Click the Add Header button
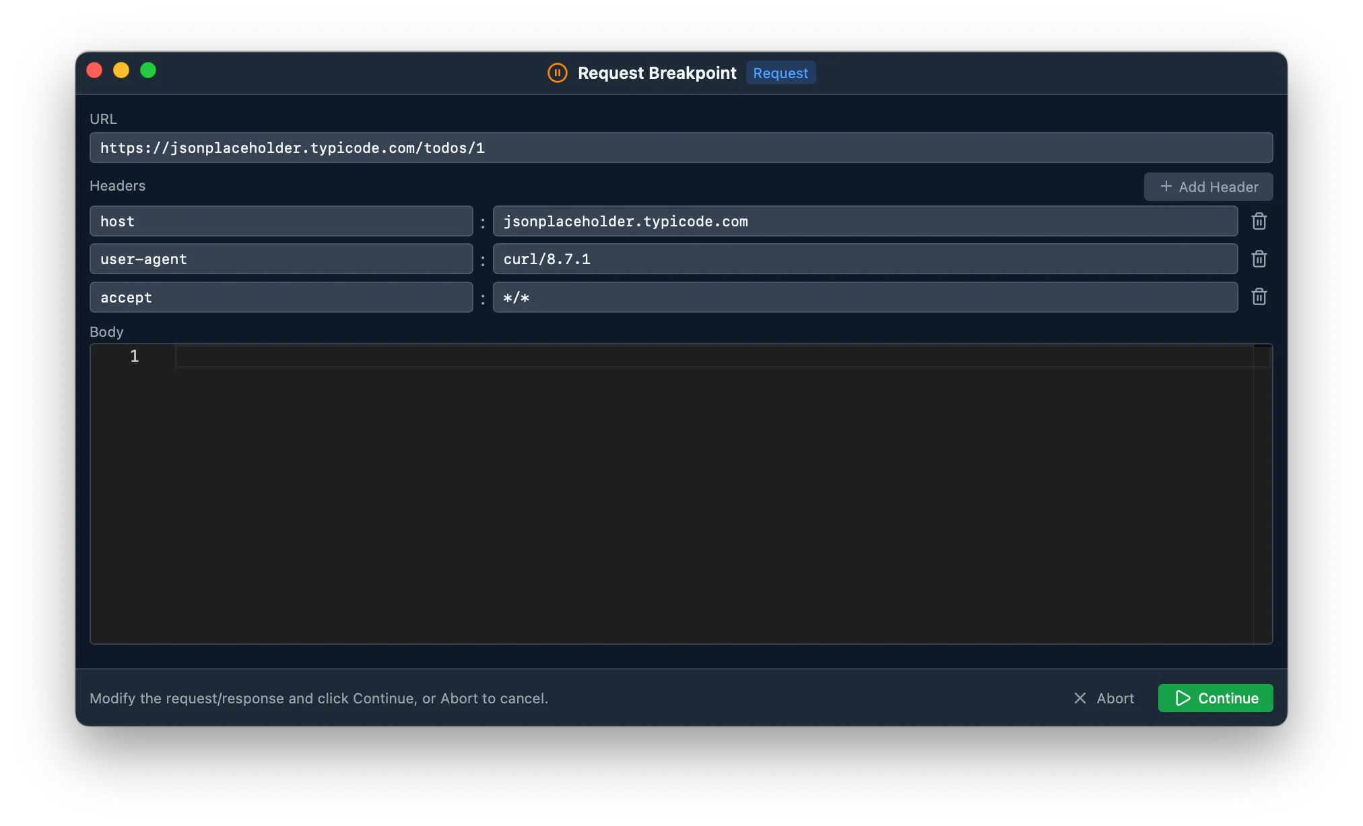Screen dimensions: 1363x826 coord(1208,186)
